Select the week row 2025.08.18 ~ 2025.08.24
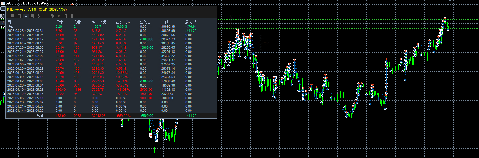The height and width of the screenshot is (158, 479). (x=25, y=35)
